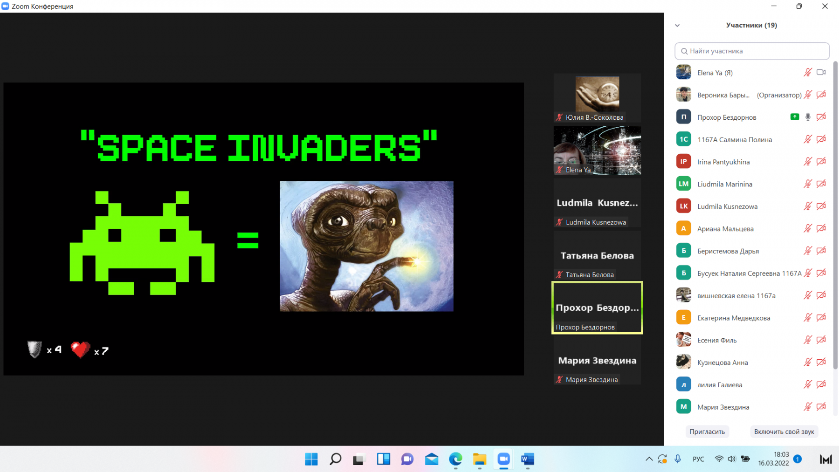Screen dimensions: 839x472
Task: Click participant row Ludmila Kusnezowa in list
Action: [x=752, y=206]
